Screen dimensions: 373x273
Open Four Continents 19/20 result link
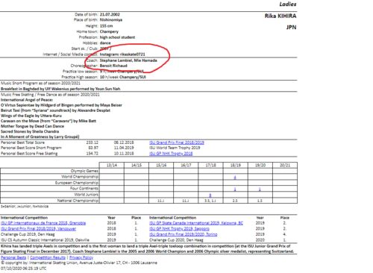coord(260,189)
